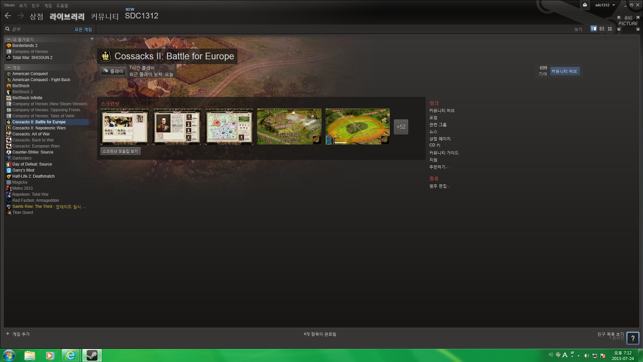
Task: Switch to the 커뮤니티 tab
Action: pyautogui.click(x=105, y=16)
